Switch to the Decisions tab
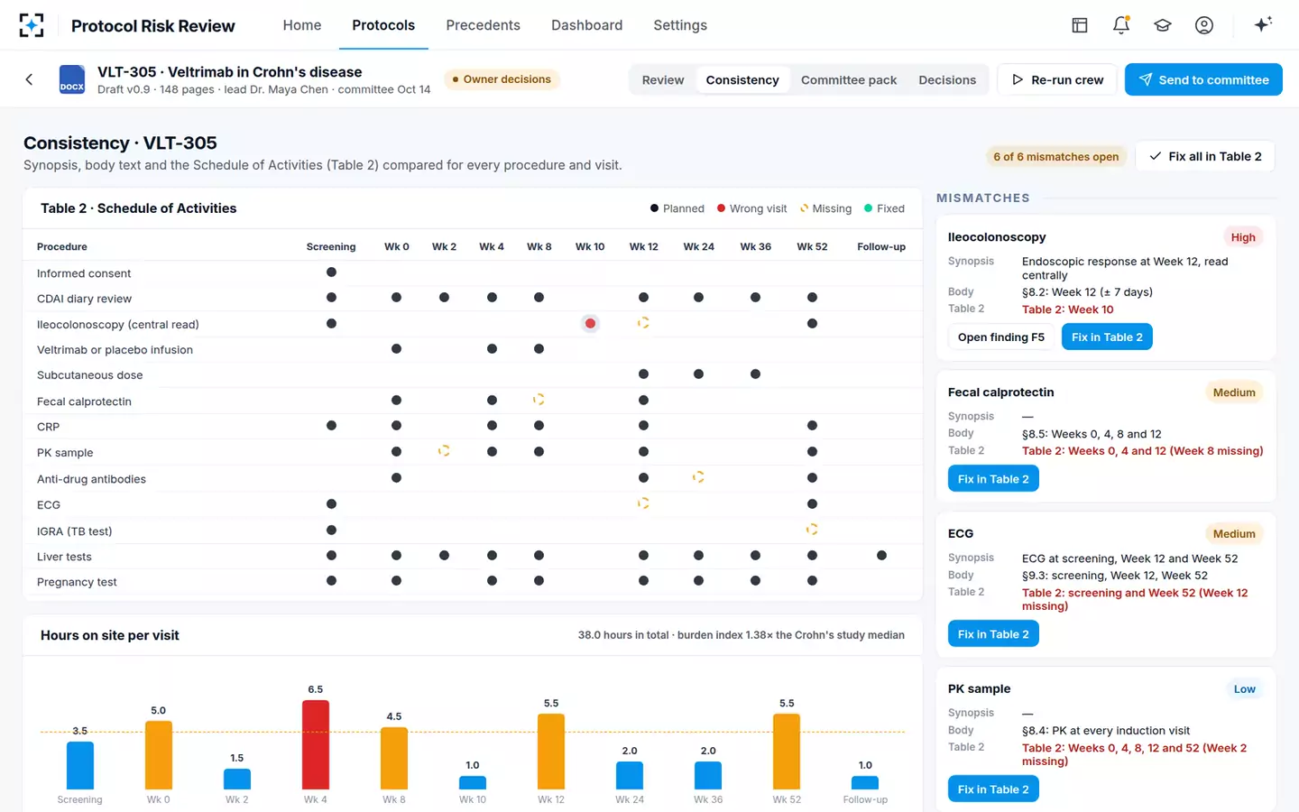 [947, 79]
